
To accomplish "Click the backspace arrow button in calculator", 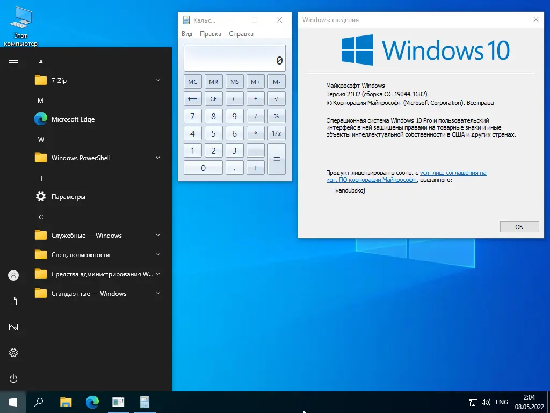I will click(x=192, y=99).
